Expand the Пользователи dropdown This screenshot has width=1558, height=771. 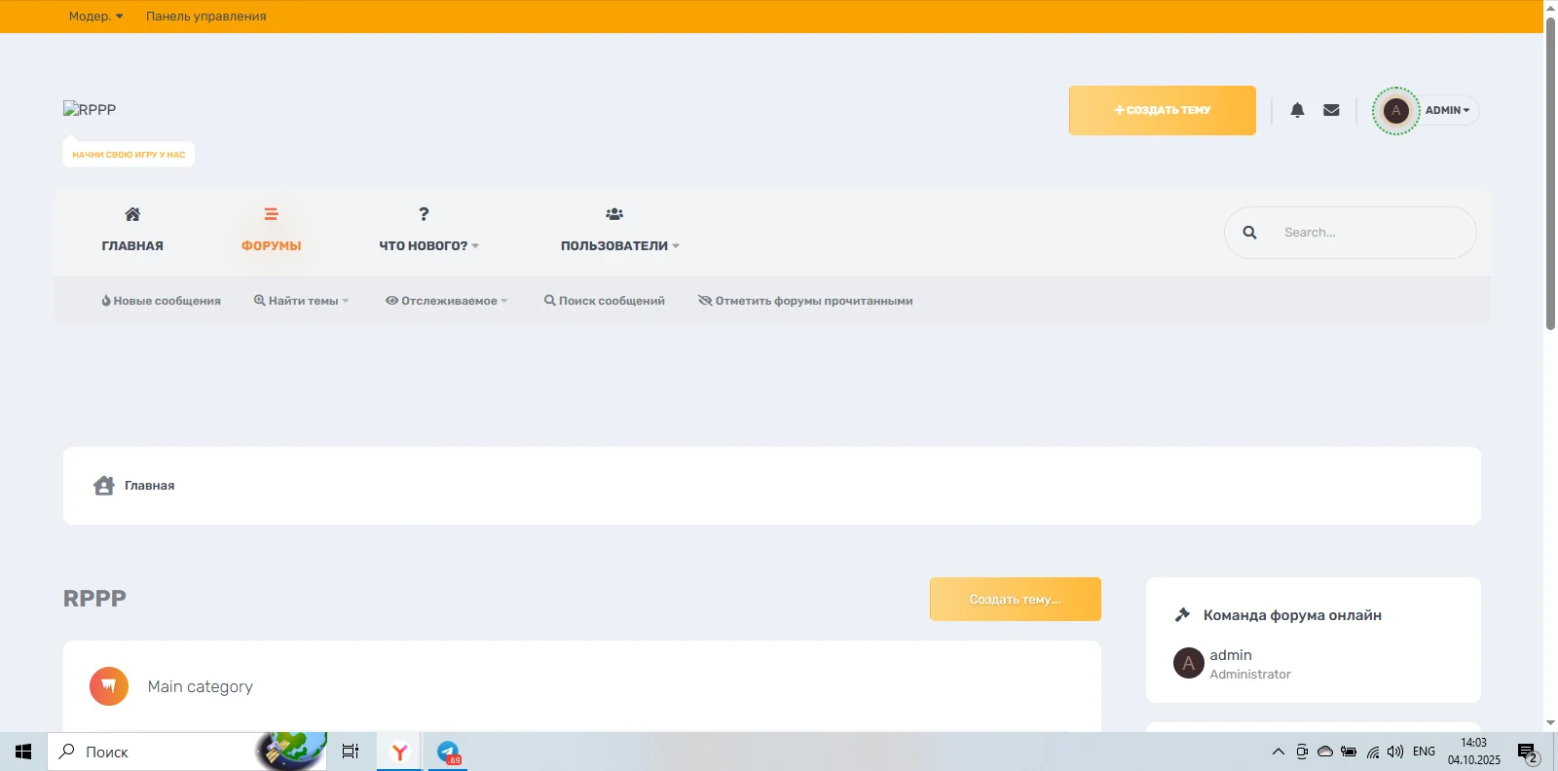[619, 245]
